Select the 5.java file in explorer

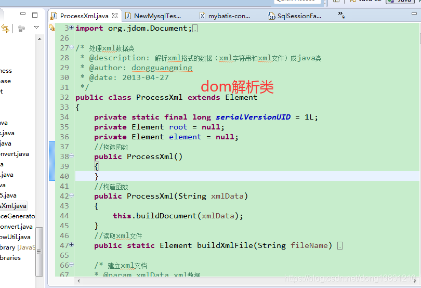(8, 195)
